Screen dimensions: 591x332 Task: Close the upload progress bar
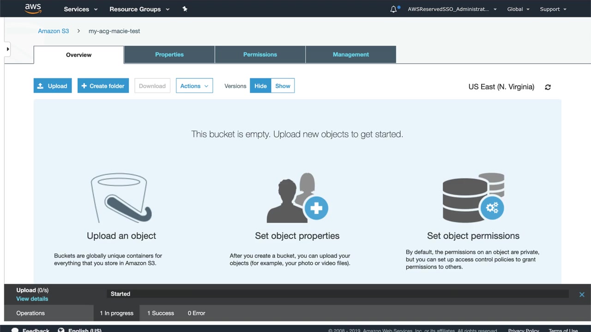[x=582, y=294]
